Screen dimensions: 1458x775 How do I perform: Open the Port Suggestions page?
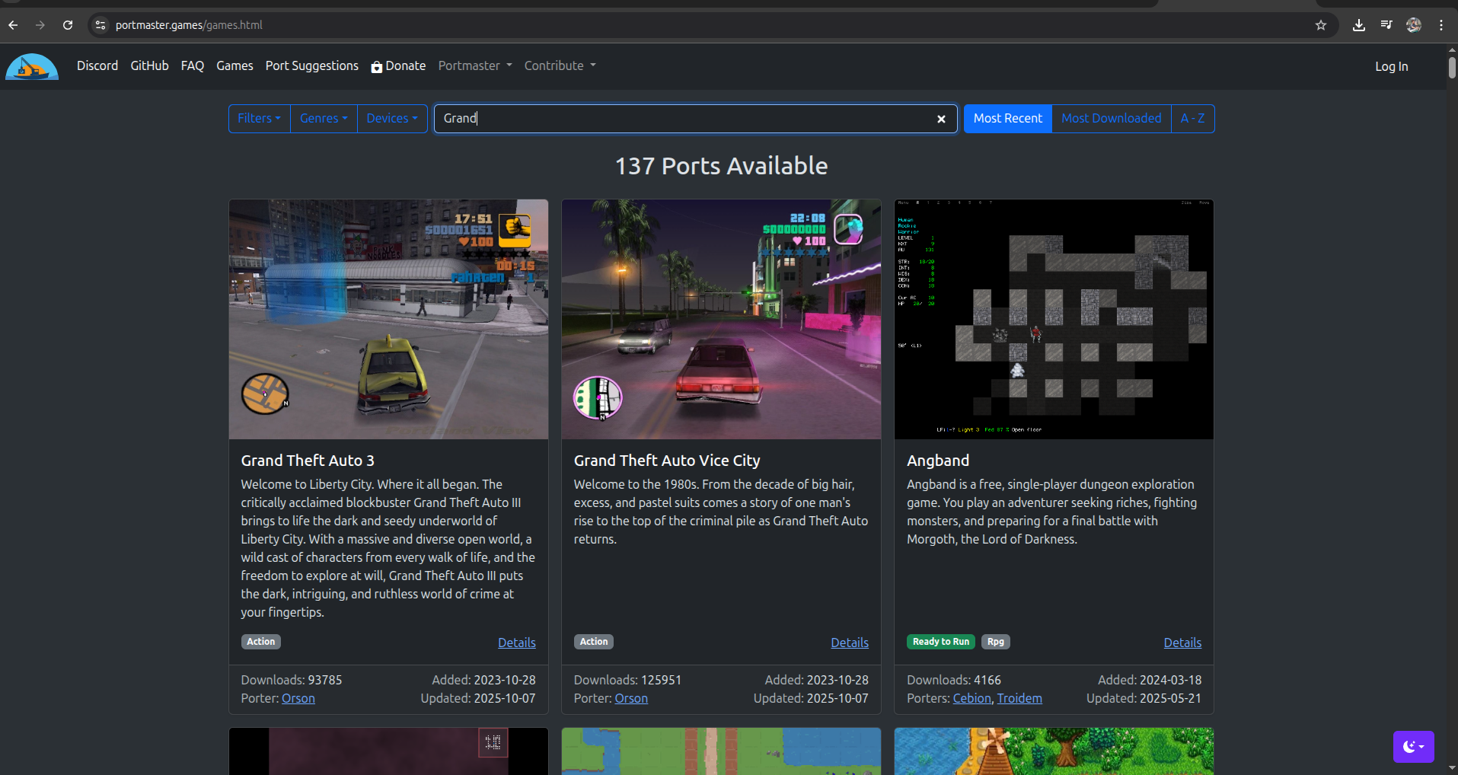[x=311, y=66]
